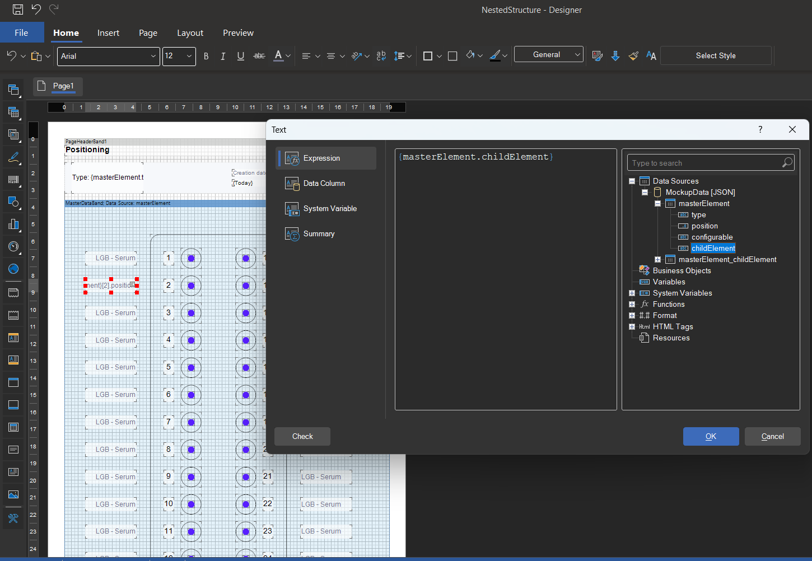Select the 'configurable' column in tree
The height and width of the screenshot is (561, 812).
pos(712,237)
